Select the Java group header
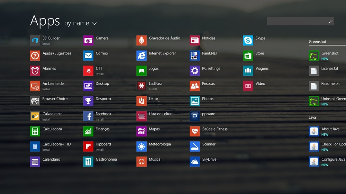346x194 pixels. click(x=312, y=117)
